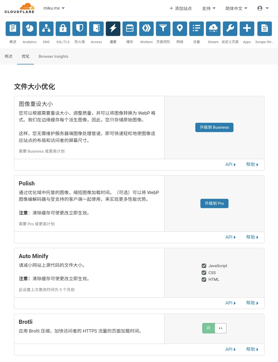This screenshot has height=362, width=278.
Task: Open the Stream cloud icon
Action: pos(213,29)
